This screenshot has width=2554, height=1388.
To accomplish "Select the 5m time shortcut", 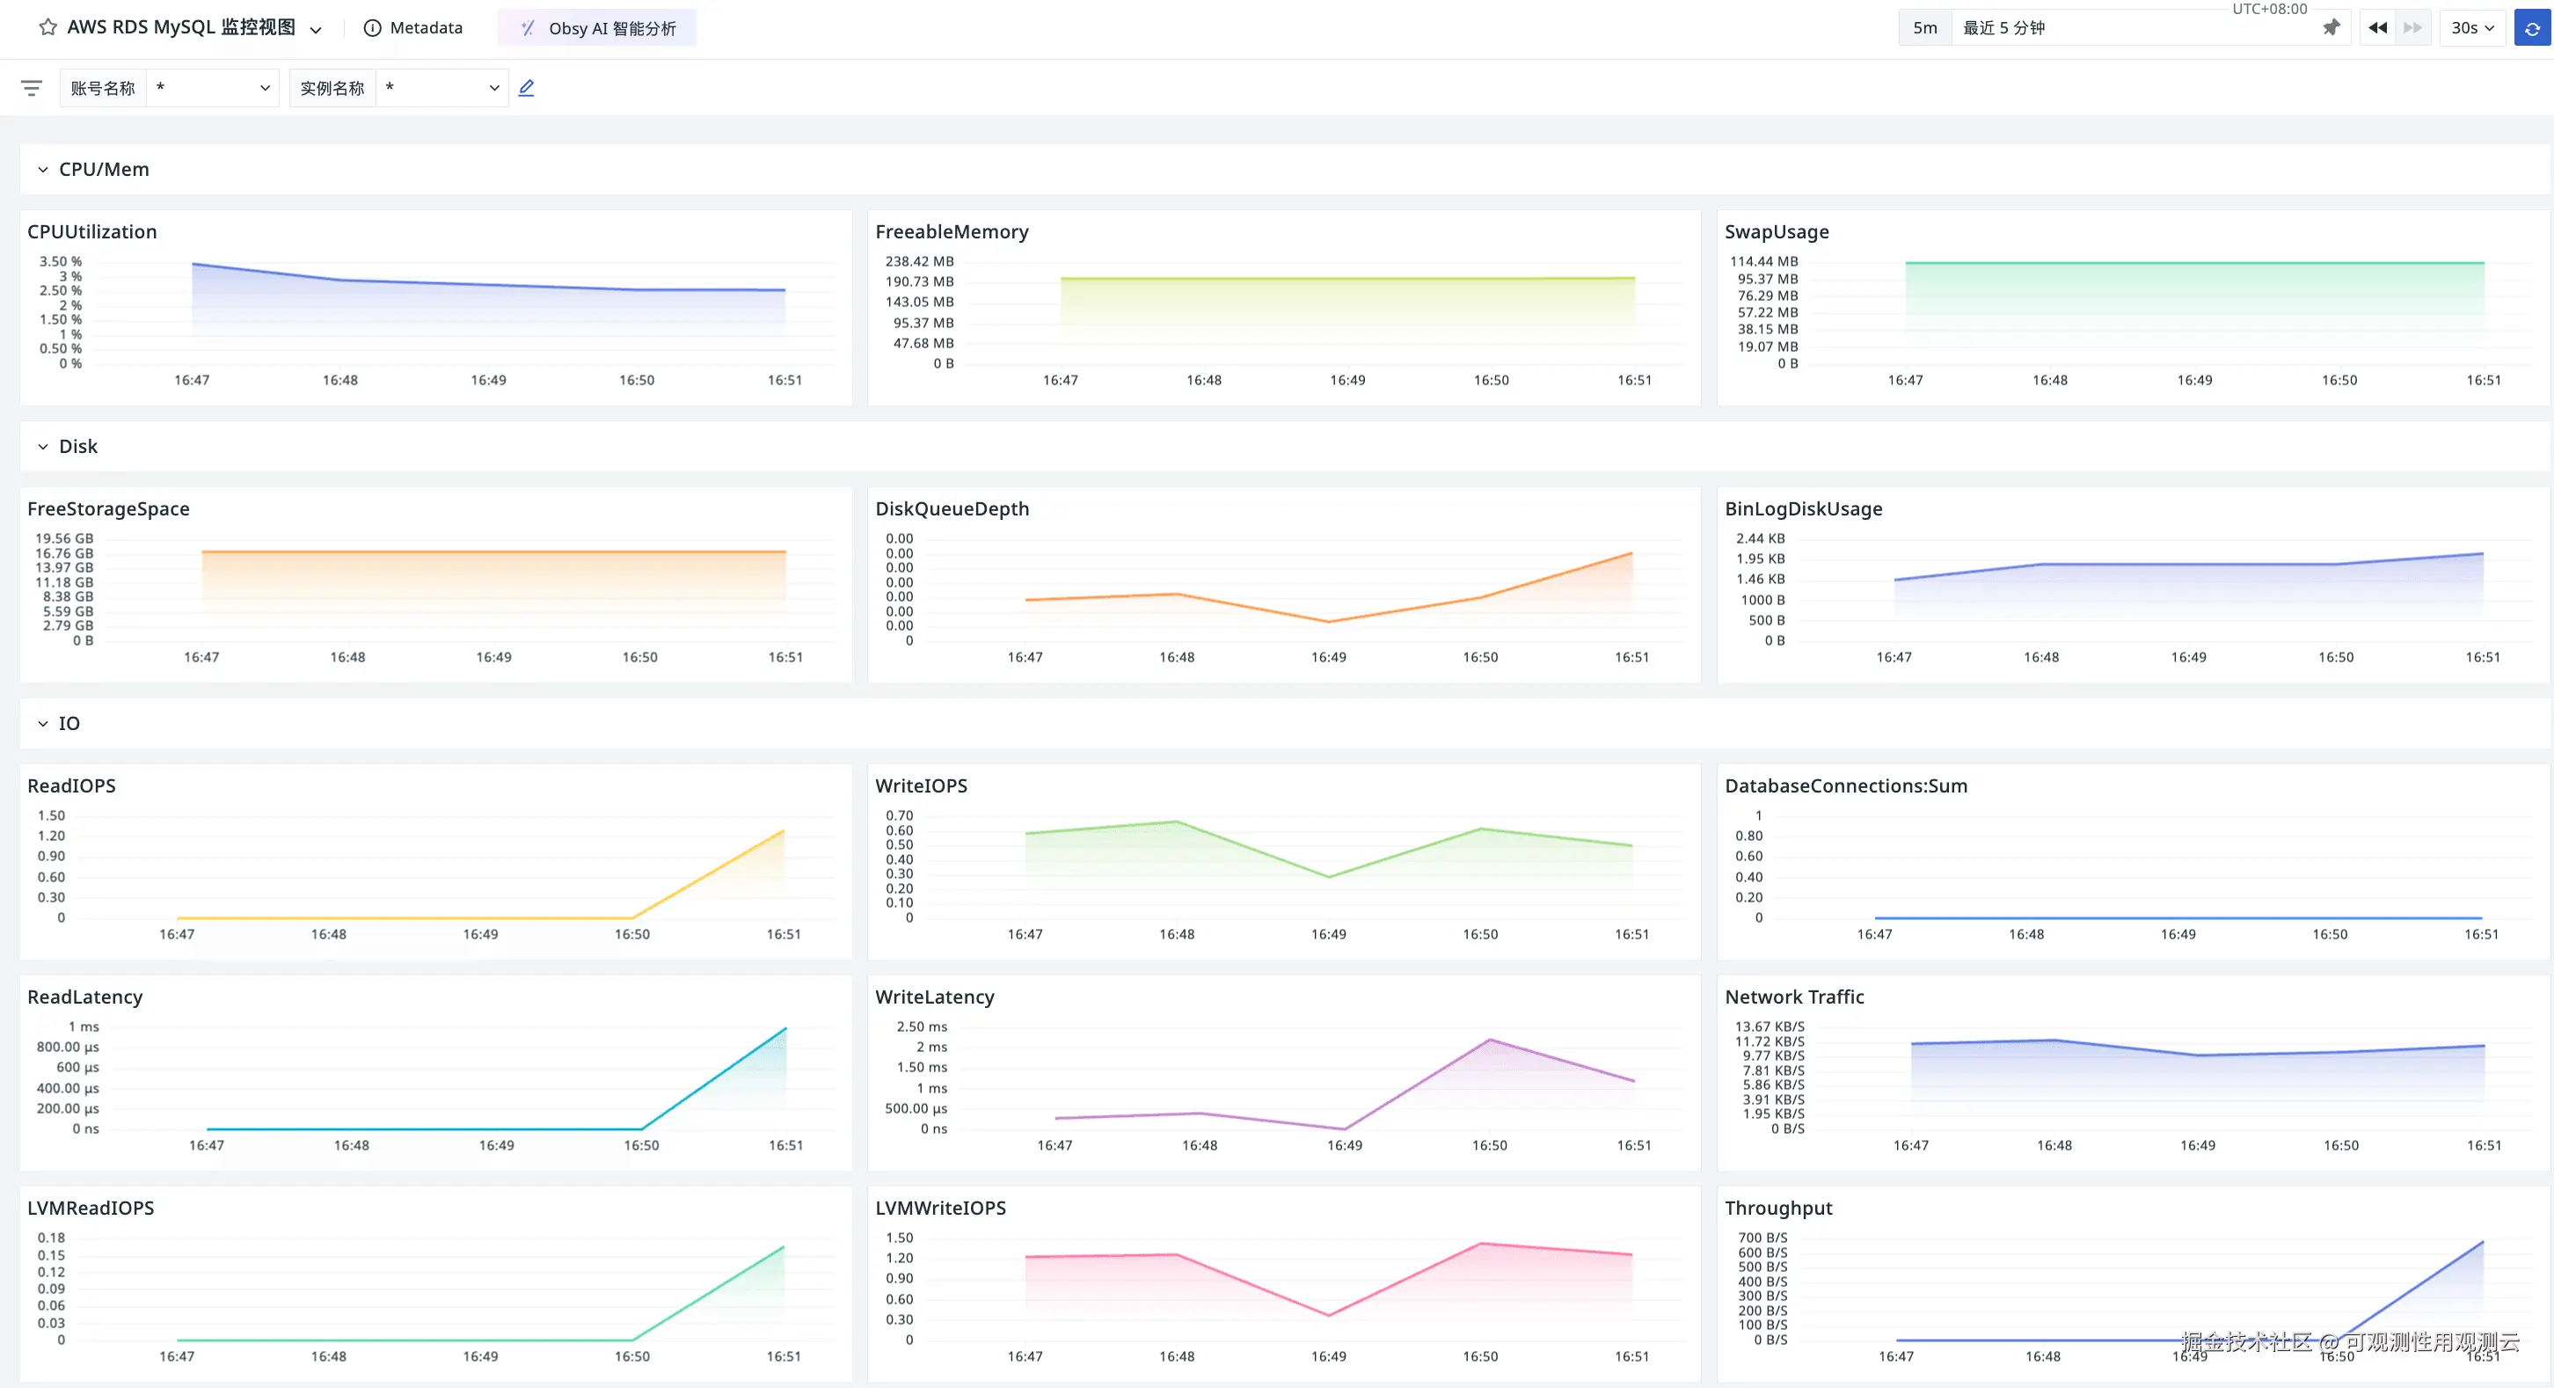I will [x=1924, y=28].
